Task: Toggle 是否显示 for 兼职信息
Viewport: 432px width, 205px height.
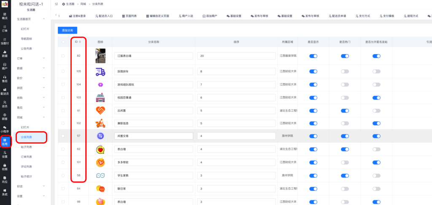Action: [x=313, y=124]
